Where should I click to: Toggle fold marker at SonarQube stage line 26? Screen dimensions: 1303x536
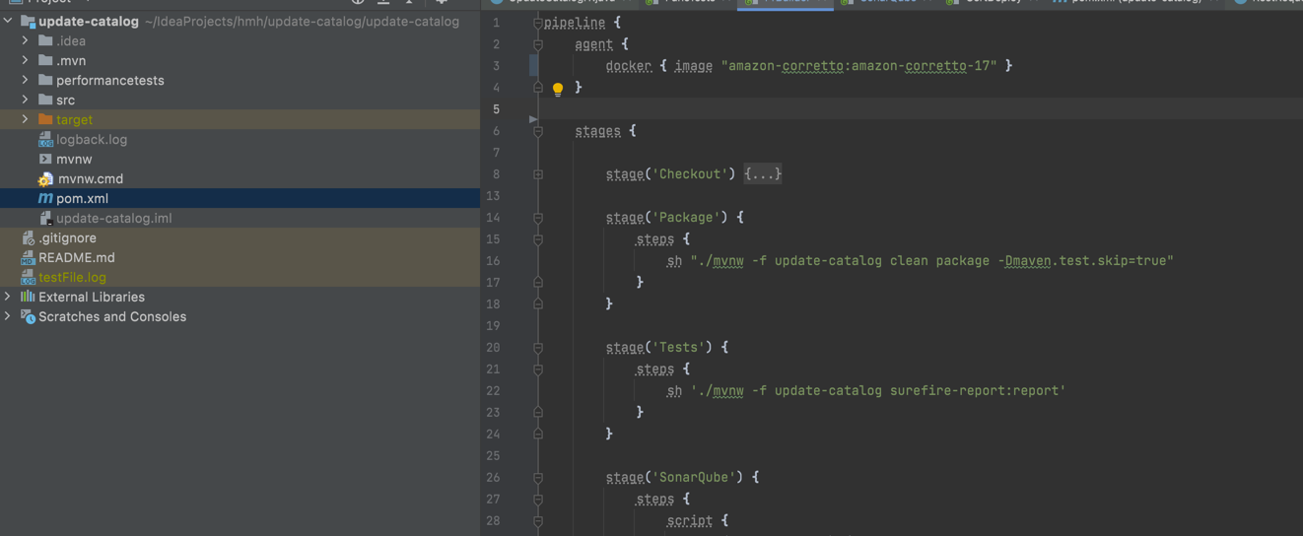pyautogui.click(x=538, y=478)
